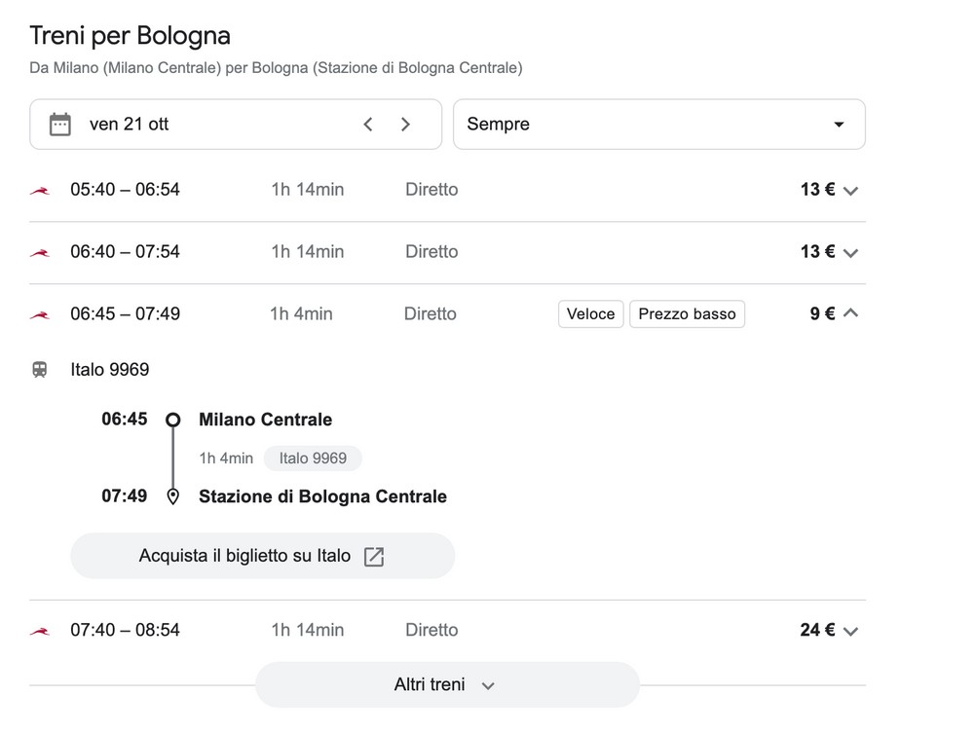Click external link icon in Acquista button
Viewport: 974px width, 732px height.
374,556
